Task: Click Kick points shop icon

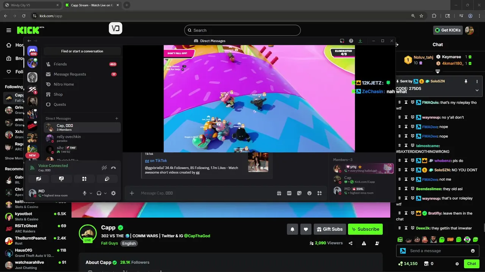Action: (426, 264)
